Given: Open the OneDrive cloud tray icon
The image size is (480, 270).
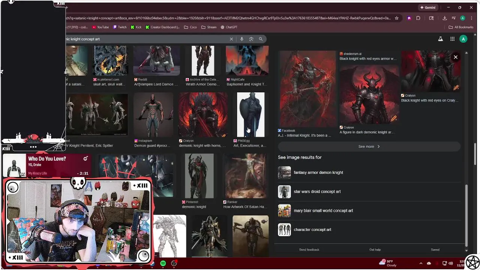Looking at the screenshot, I should pyautogui.click(x=429, y=263).
